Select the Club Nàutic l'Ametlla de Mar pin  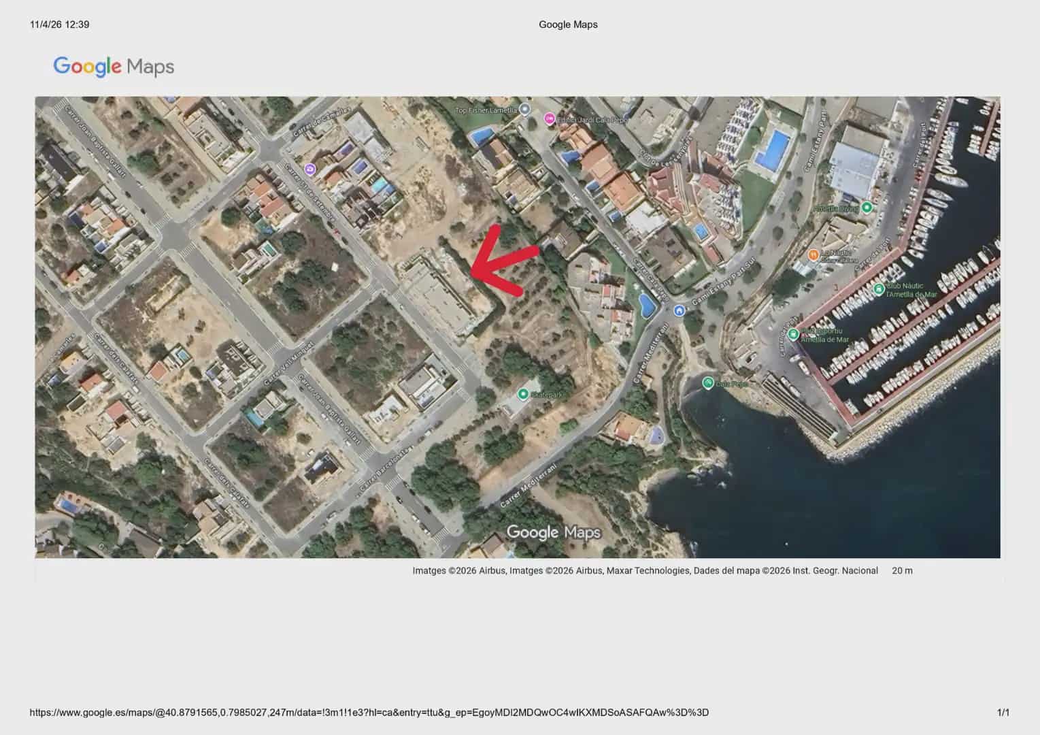(x=879, y=289)
